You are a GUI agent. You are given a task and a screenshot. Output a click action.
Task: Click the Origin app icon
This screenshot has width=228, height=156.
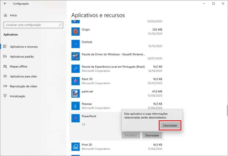click(x=76, y=32)
